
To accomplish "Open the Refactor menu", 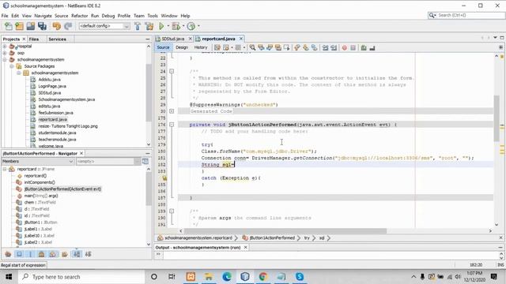I will [x=79, y=16].
